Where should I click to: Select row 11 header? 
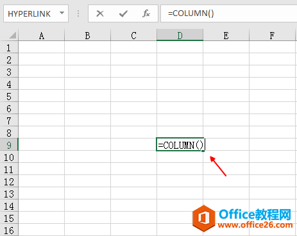[9, 169]
